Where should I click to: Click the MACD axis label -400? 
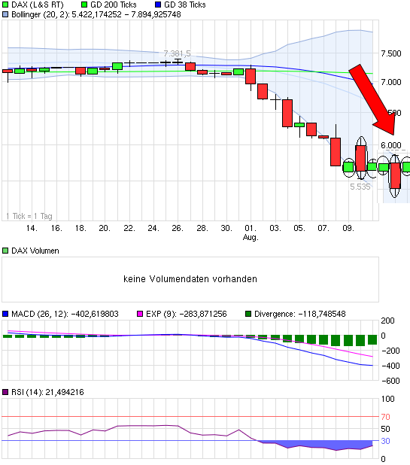pyautogui.click(x=391, y=366)
